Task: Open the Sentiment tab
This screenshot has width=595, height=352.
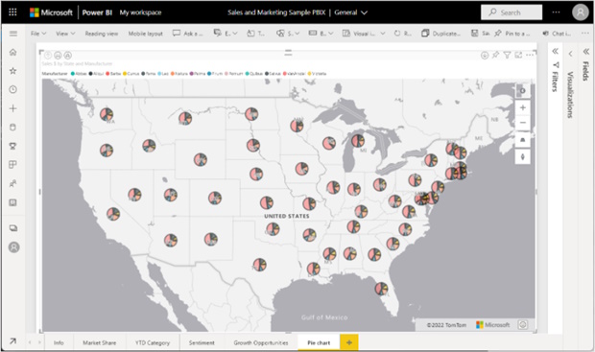Action: [202, 342]
